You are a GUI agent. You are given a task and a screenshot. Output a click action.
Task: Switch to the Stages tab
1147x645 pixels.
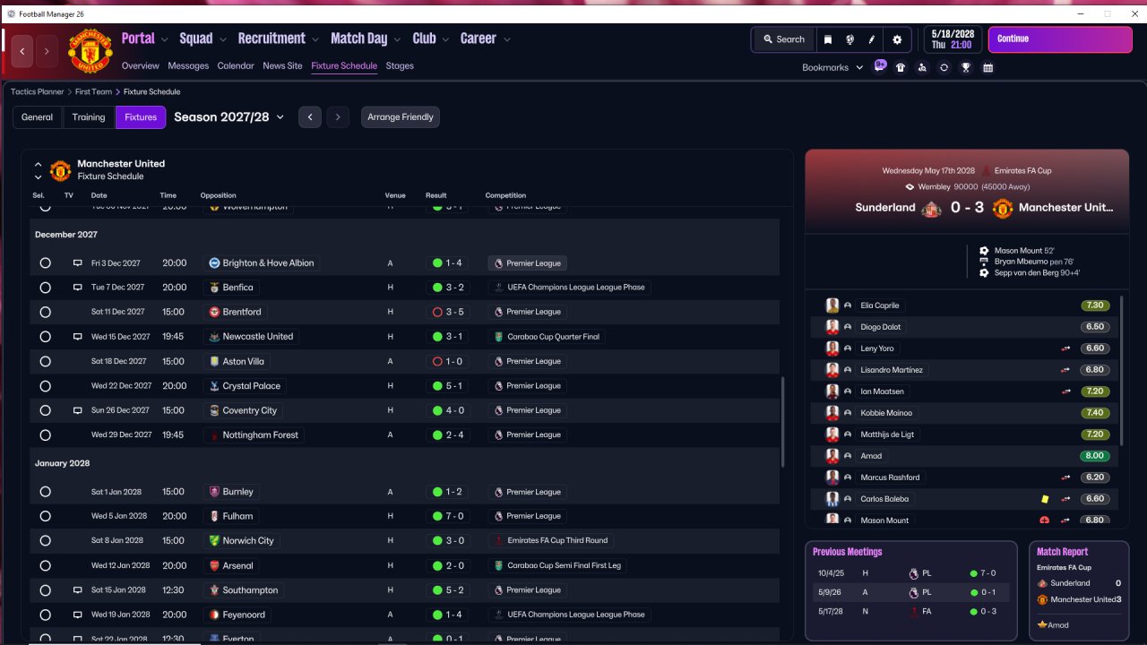[x=400, y=66]
